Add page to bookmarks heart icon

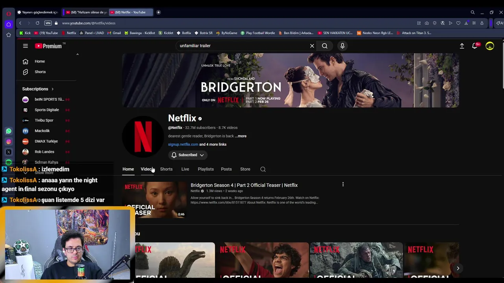[x=458, y=23]
